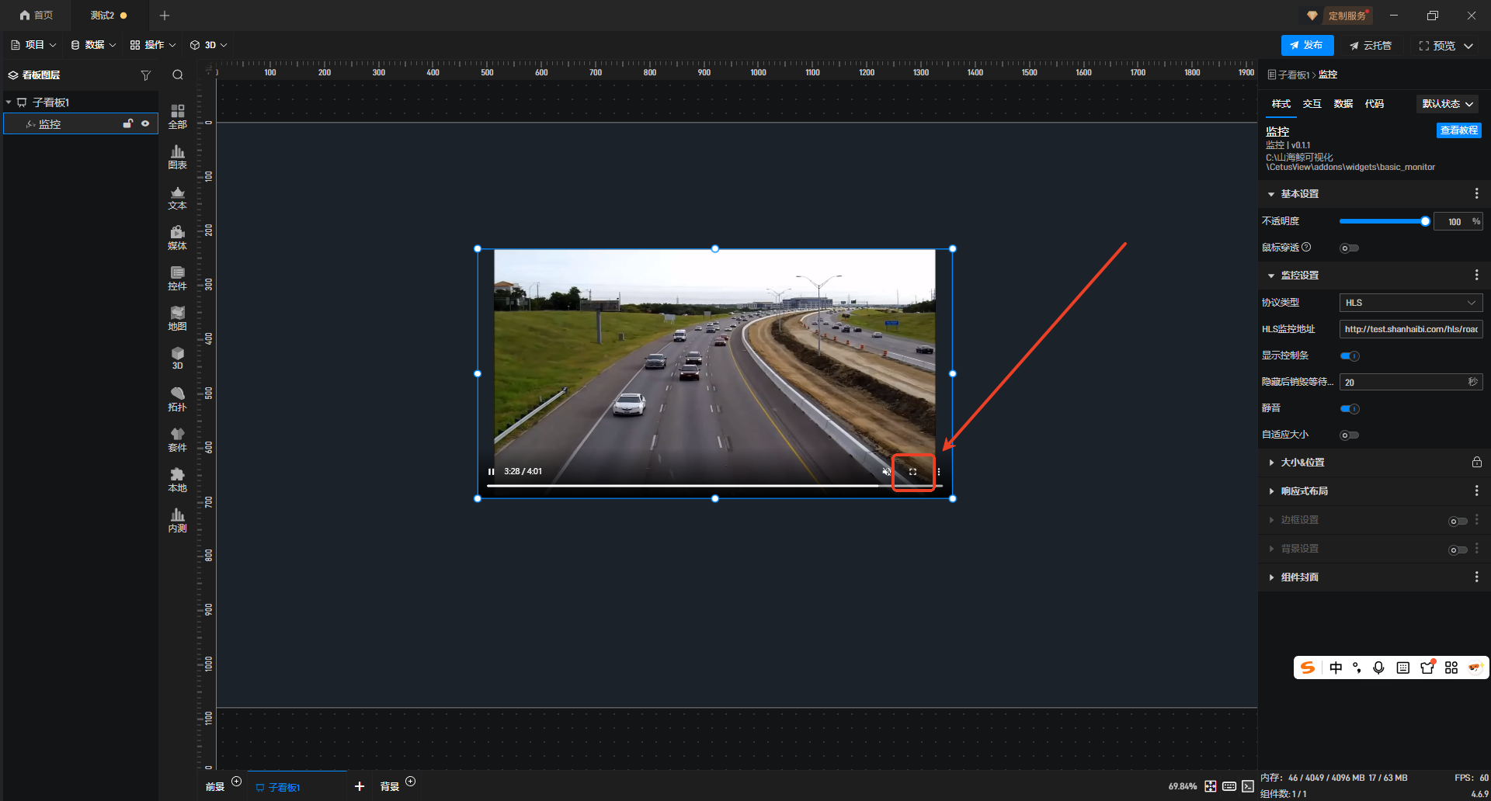Open the 图表 chart component category
The height and width of the screenshot is (801, 1491).
(177, 157)
